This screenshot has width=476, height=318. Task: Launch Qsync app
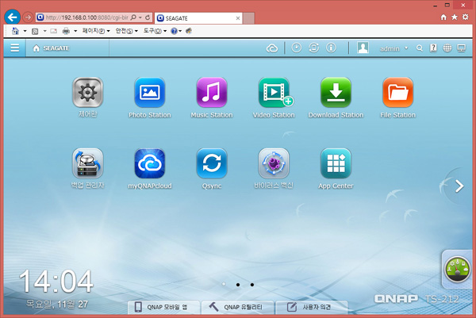212,164
